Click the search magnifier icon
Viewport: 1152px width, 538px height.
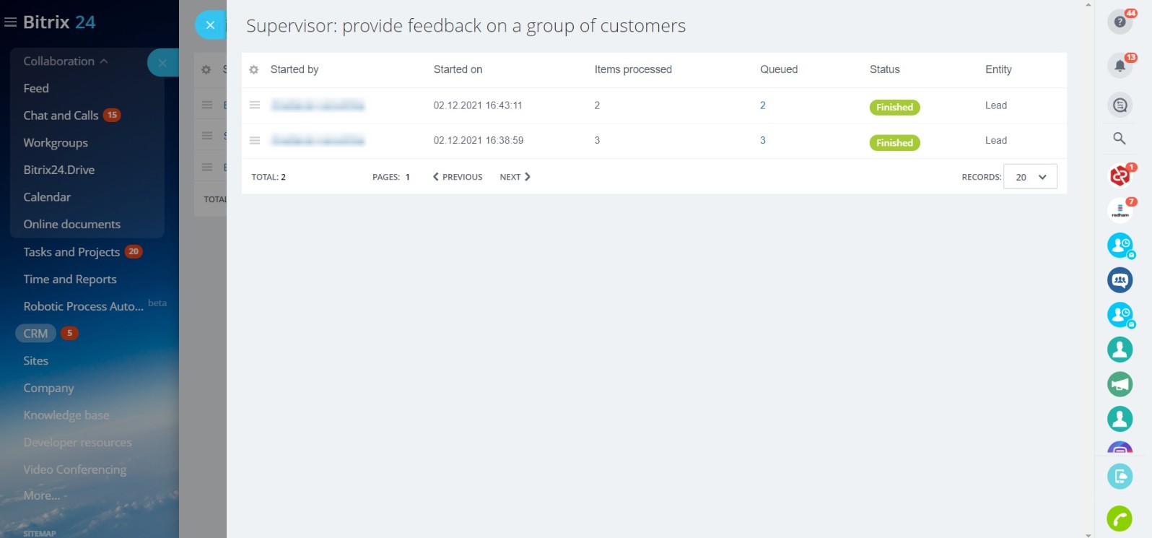(1120, 138)
